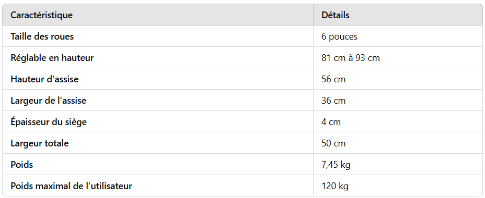The image size is (485, 198).
Task: Click the number 93 in height range
Action: tap(360, 58)
